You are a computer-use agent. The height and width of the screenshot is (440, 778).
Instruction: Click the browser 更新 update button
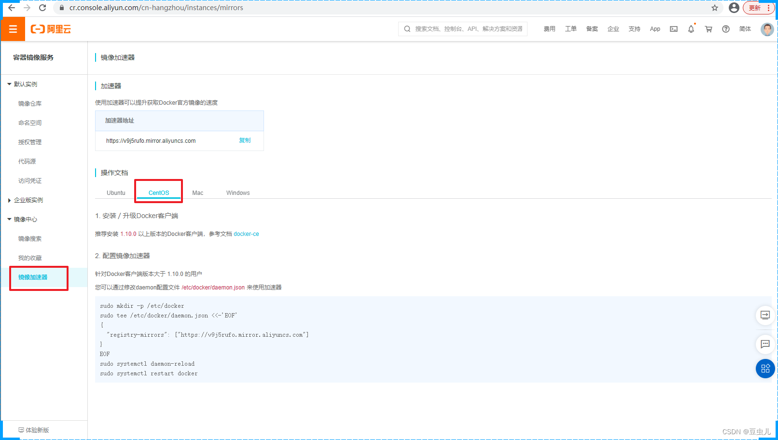pyautogui.click(x=759, y=8)
